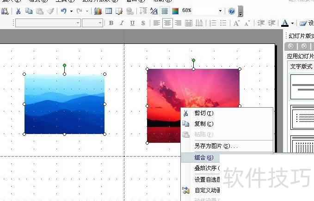Choose 设置自选图形 format entry

(200, 180)
